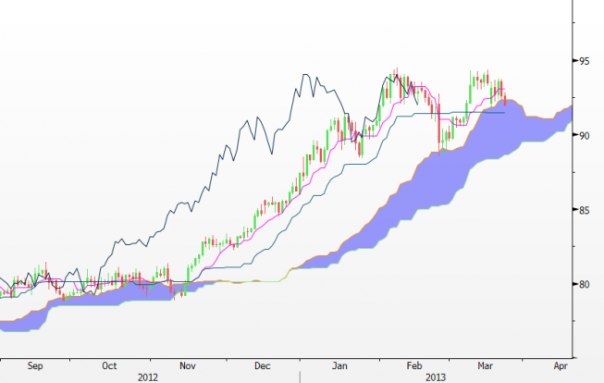Click the Apr month label
604x383 pixels.
click(x=561, y=366)
